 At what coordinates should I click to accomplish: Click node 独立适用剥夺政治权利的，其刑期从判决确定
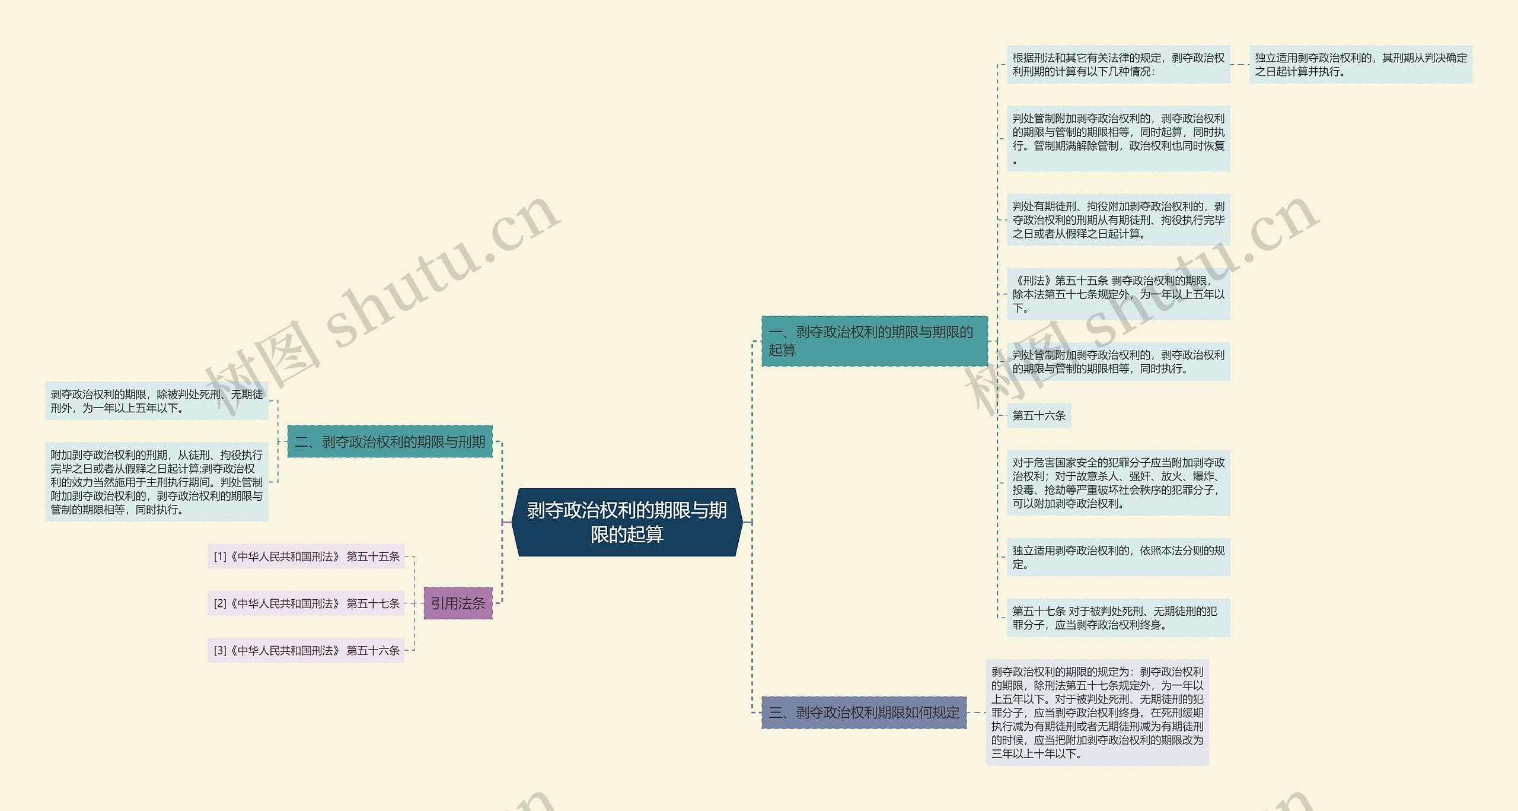[x=1360, y=65]
